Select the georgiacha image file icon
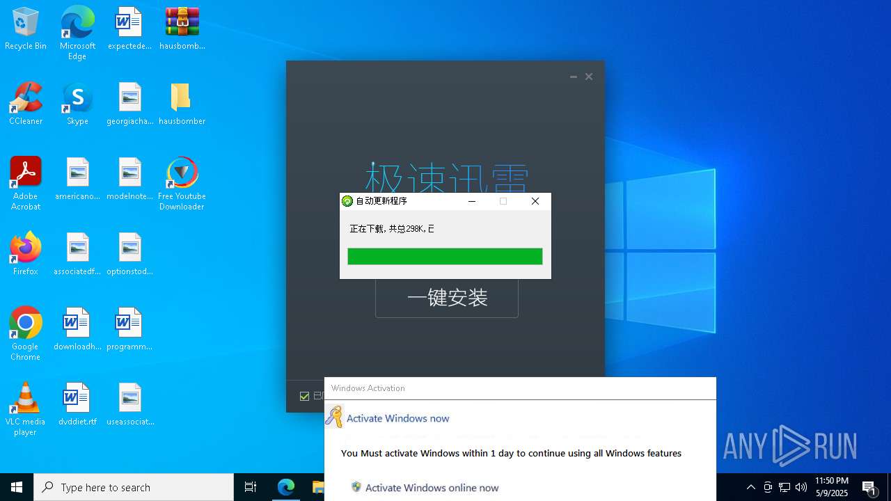 [x=129, y=104]
